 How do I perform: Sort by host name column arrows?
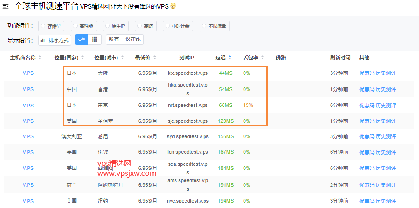click(x=40, y=58)
